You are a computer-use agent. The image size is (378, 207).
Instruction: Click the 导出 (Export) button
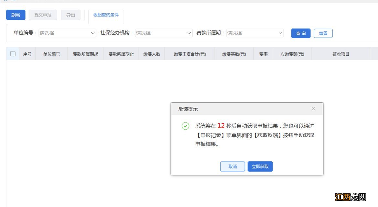click(70, 15)
